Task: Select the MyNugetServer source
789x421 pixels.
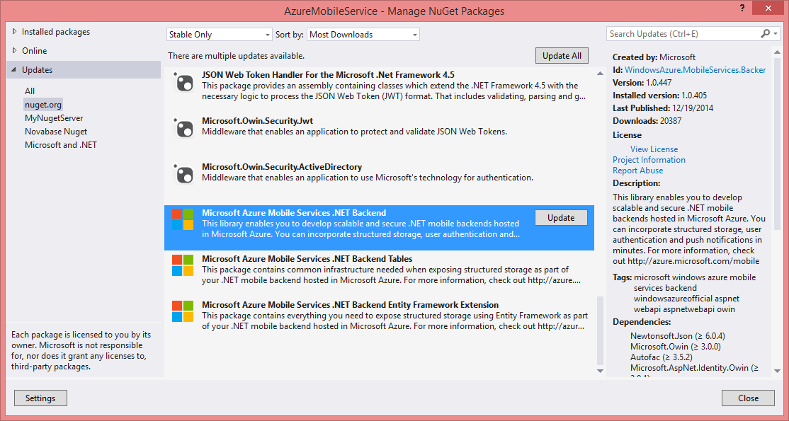Action: 54,118
